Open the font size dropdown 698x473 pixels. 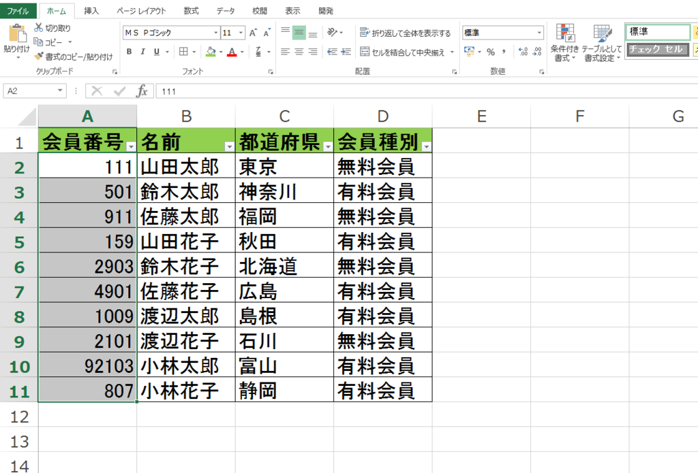[x=240, y=33]
